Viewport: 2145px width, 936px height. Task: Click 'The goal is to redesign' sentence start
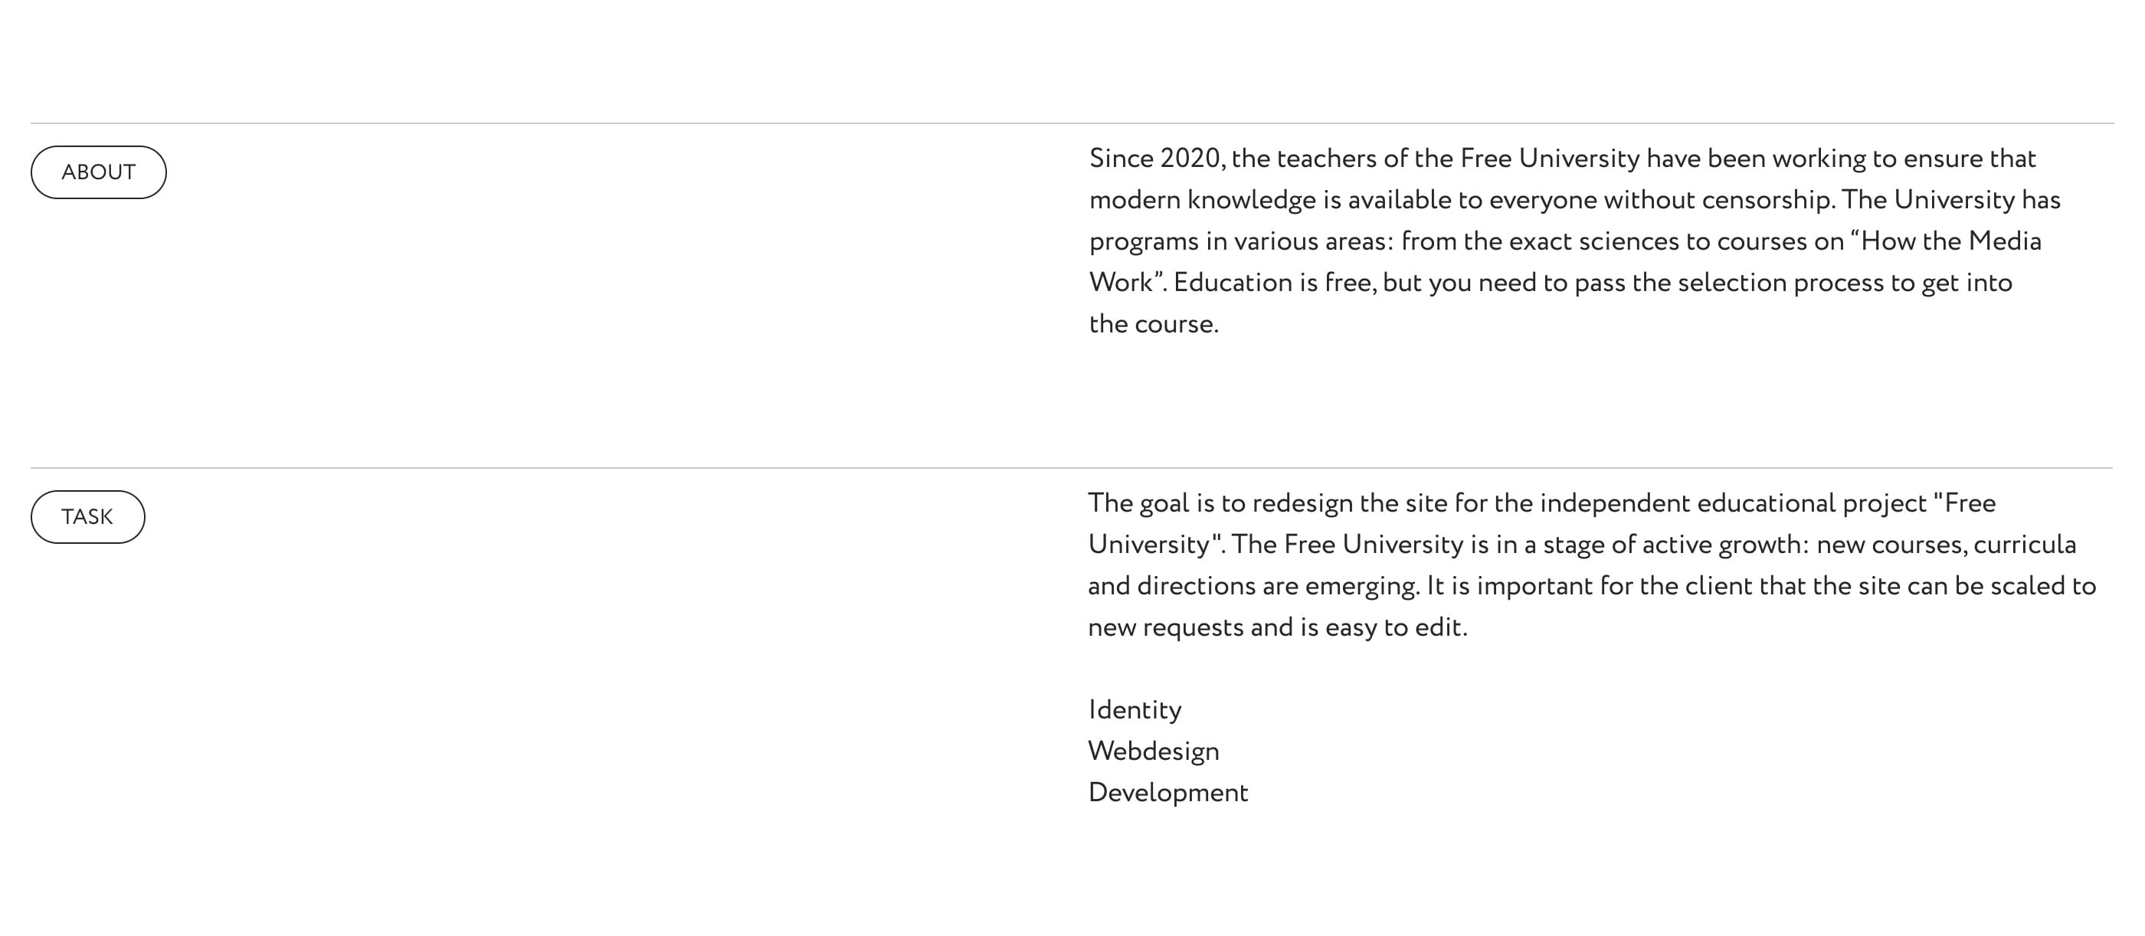point(1220,503)
